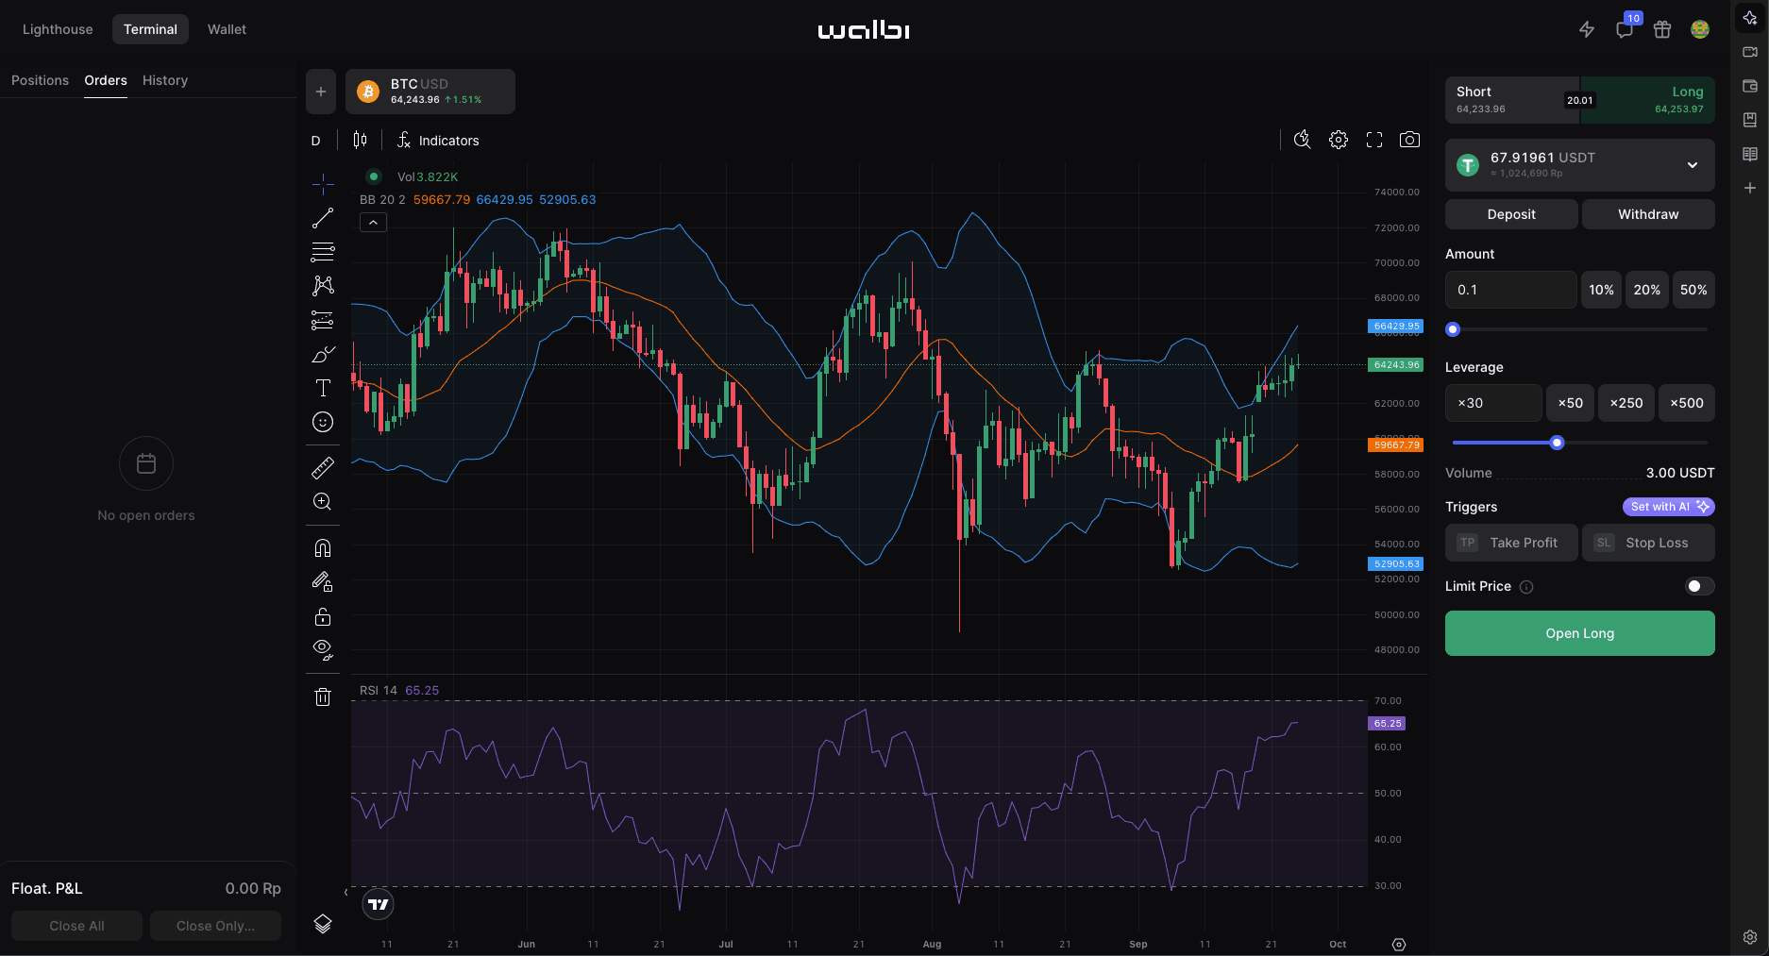
Task: Click the Leverage slider handle
Action: [1558, 443]
